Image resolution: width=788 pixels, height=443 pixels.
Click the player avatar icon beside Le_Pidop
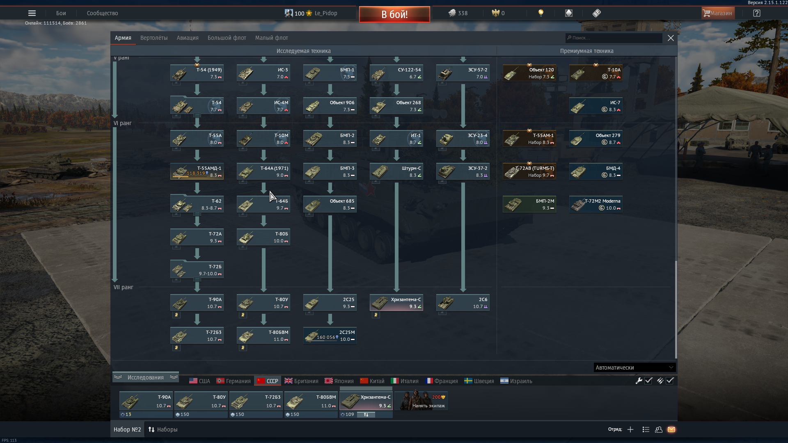pyautogui.click(x=289, y=13)
